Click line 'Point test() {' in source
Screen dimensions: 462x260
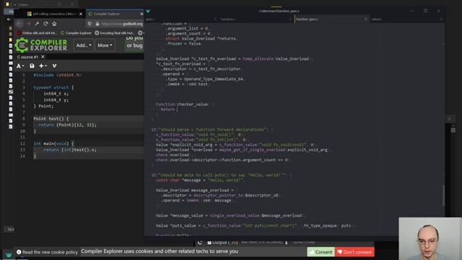tap(51, 118)
